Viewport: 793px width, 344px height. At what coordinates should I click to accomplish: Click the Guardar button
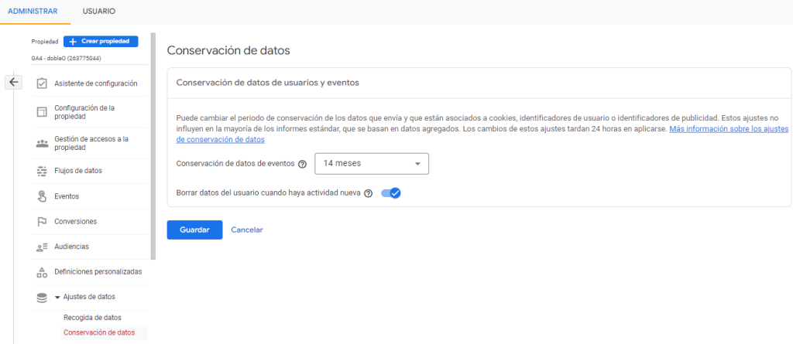coord(194,230)
